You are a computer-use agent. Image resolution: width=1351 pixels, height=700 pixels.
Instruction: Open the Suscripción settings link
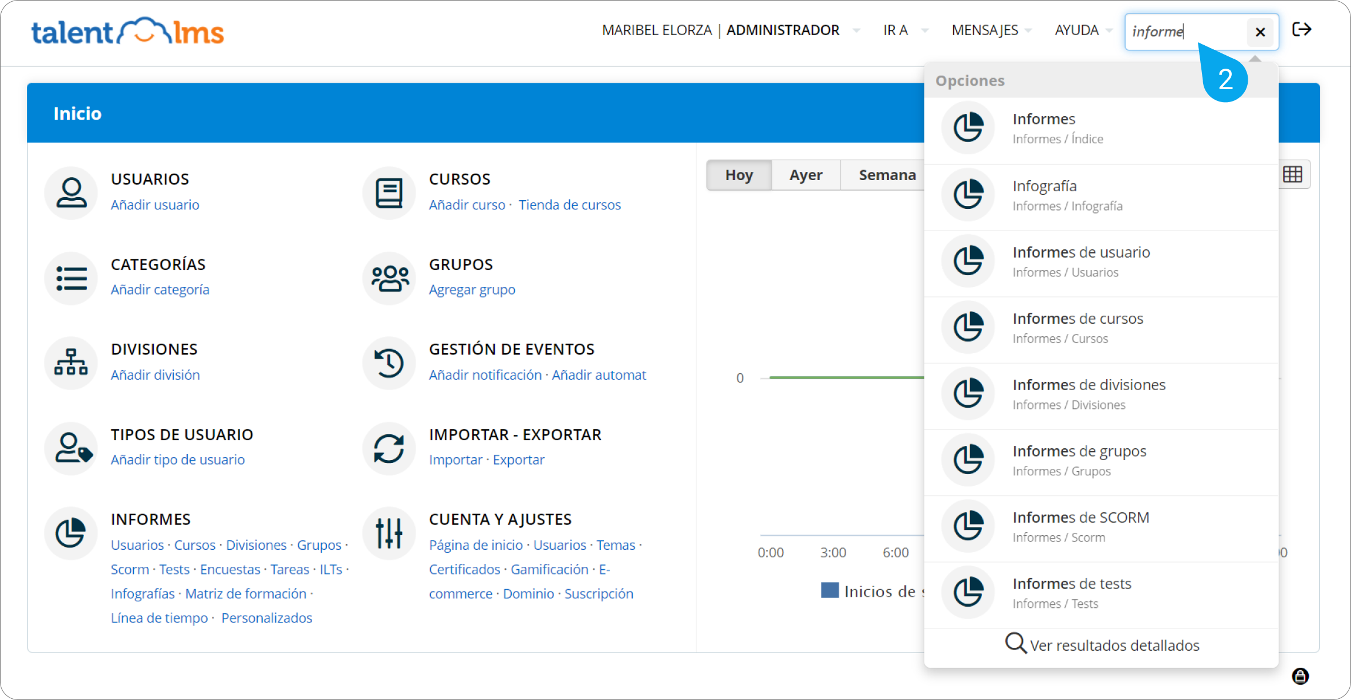pos(599,594)
